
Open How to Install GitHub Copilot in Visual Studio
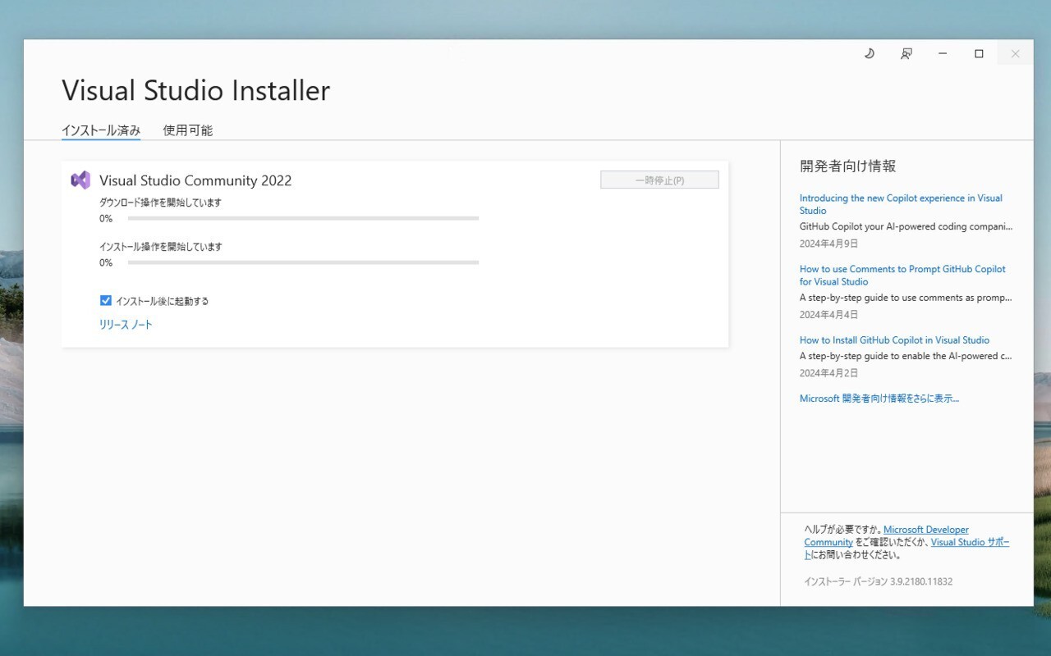[894, 339]
